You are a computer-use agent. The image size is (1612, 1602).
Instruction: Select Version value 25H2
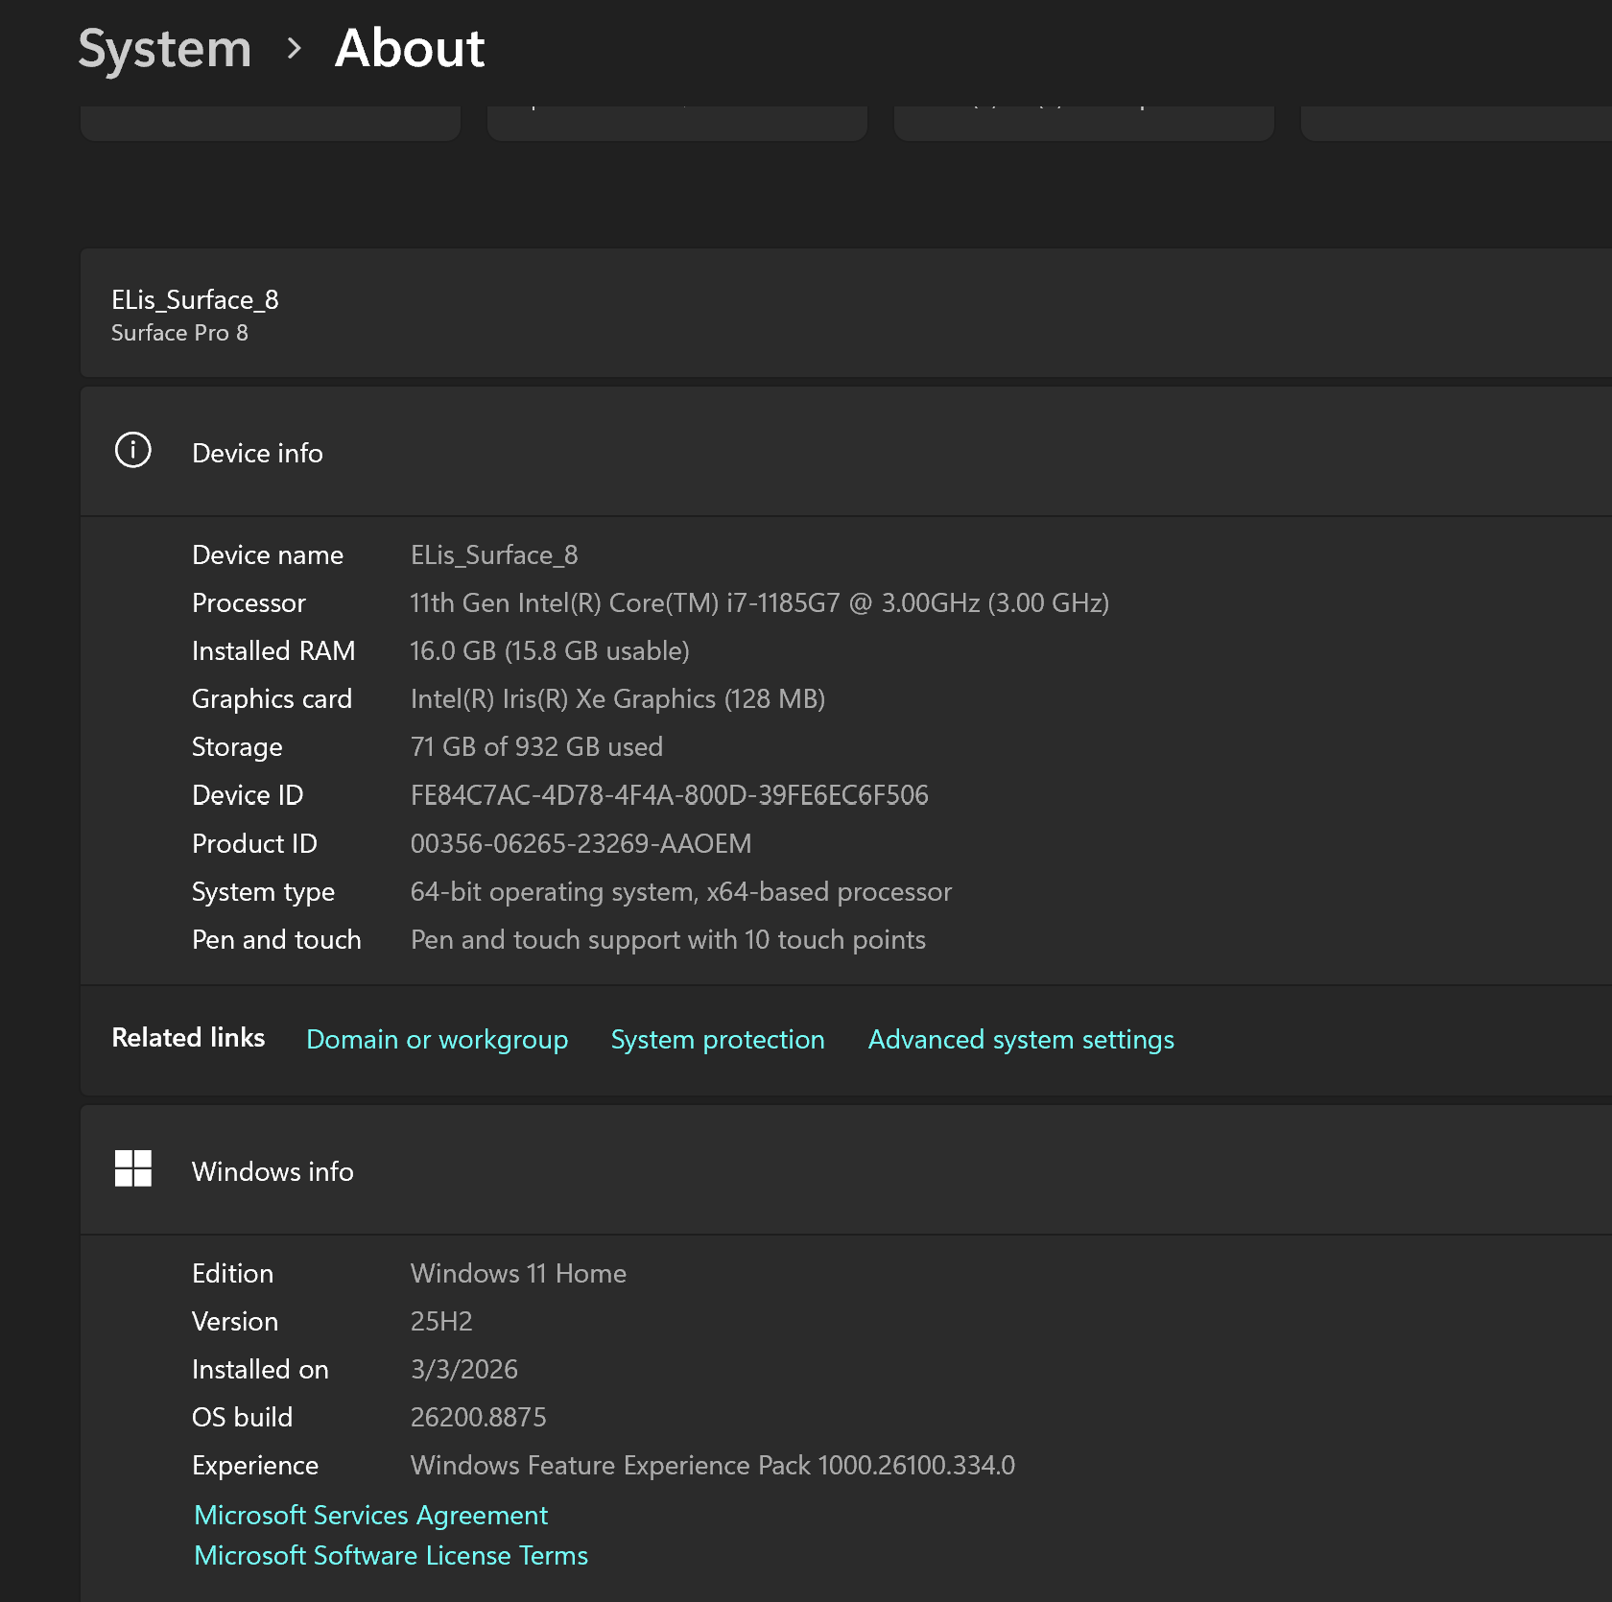pyautogui.click(x=441, y=1321)
